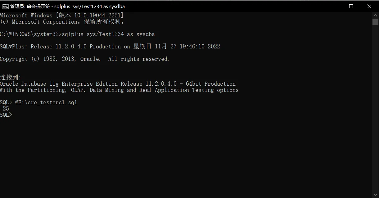Click the Partitioning, OLAP, Data Mining line
Viewport: 379px width, 198px height.
coord(119,90)
